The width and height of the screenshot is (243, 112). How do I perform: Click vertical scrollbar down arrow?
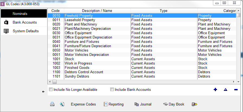tap(238, 82)
